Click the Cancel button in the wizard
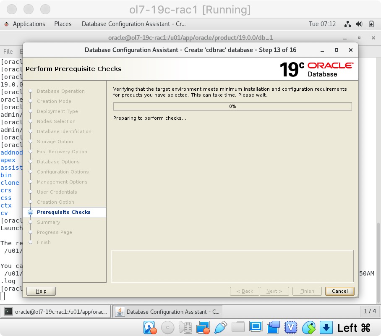Viewport: 381px width, 336px height. (339, 291)
